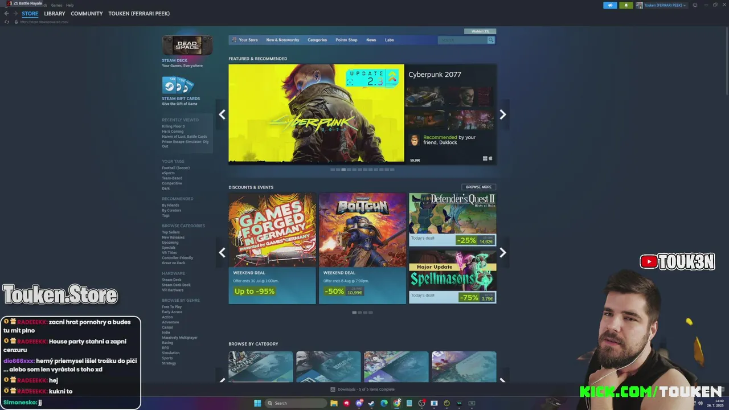Browse Top Sellers category link
The image size is (729, 410).
tap(171, 232)
